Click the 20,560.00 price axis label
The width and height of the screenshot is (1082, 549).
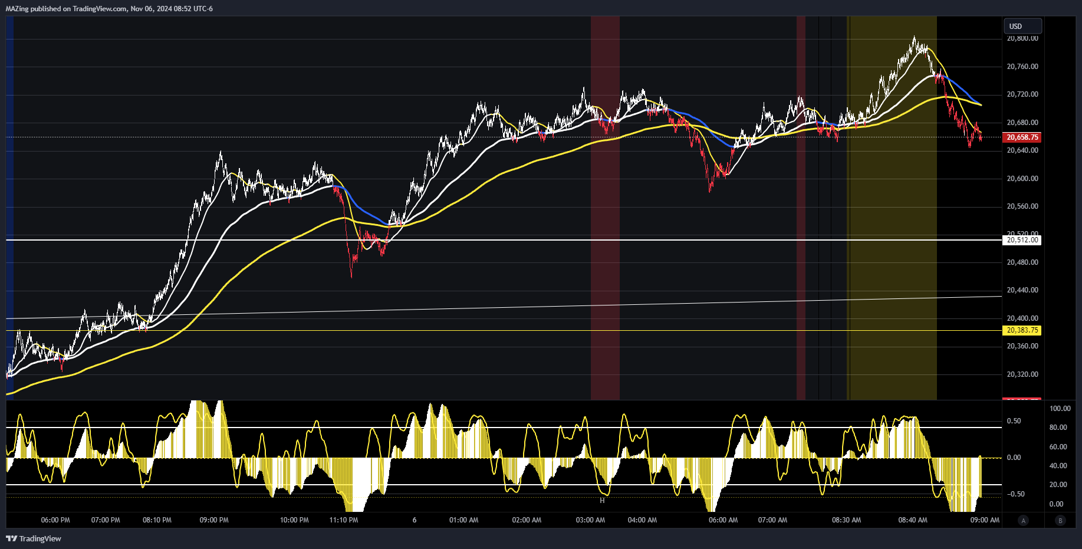(1022, 206)
